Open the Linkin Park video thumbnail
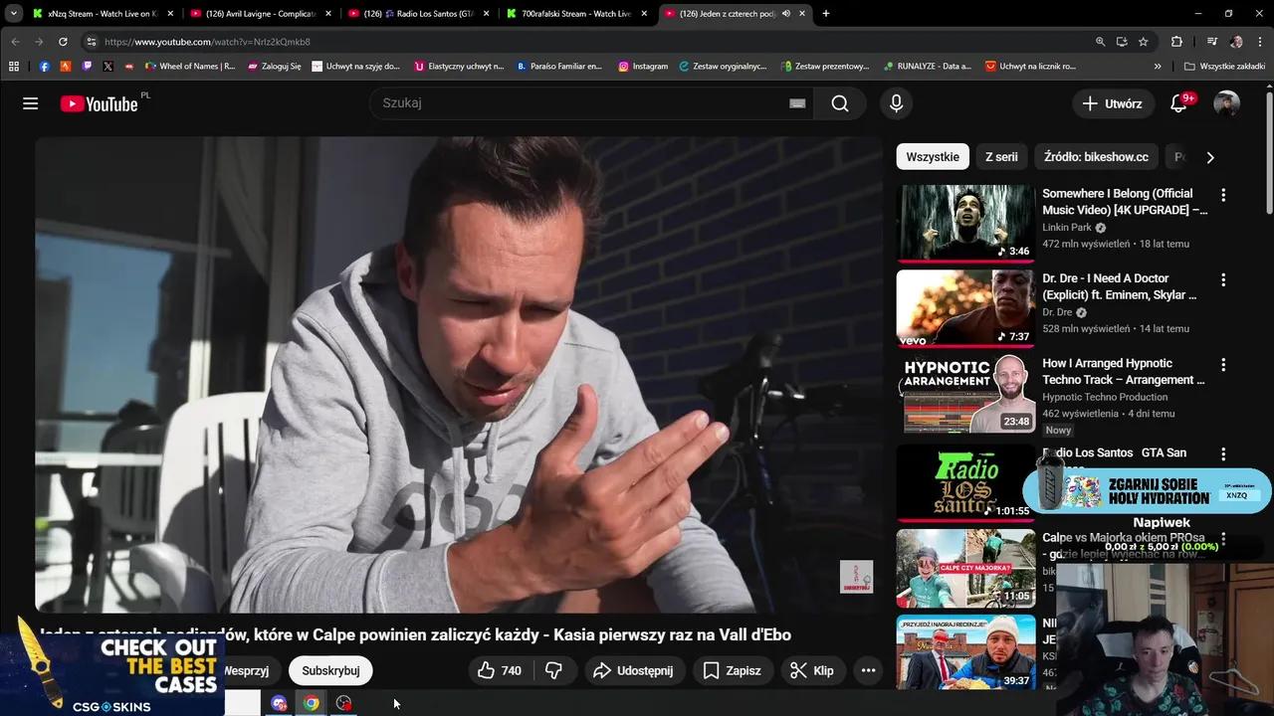Image resolution: width=1274 pixels, height=716 pixels. coord(964,223)
